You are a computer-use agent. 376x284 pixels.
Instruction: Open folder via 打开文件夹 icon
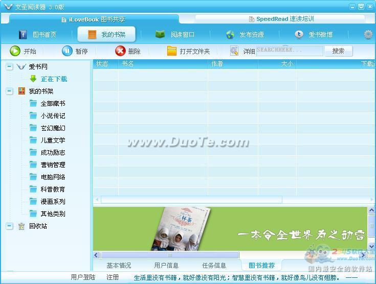pyautogui.click(x=172, y=51)
